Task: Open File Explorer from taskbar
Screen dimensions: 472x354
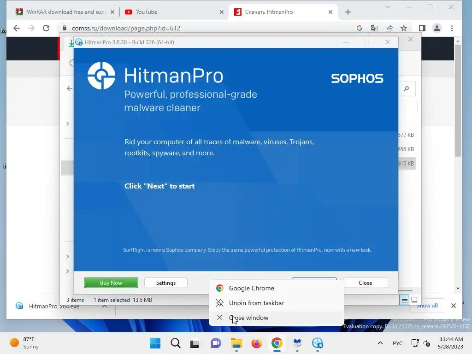Action: [236, 343]
